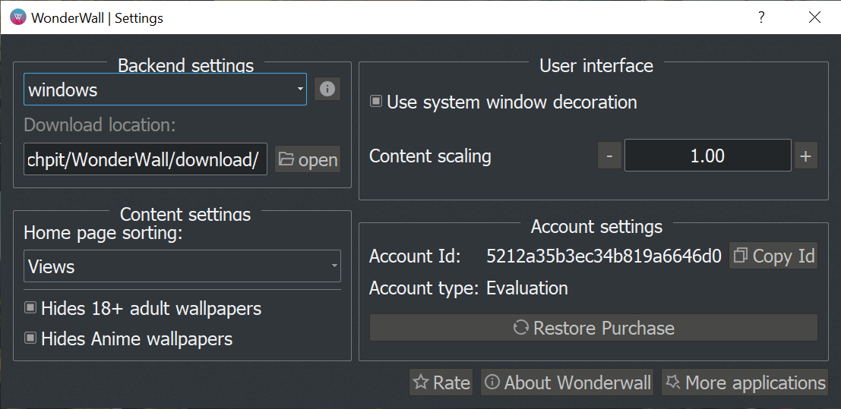Expand the backend dropdown showing windows
The image size is (841, 409).
click(x=165, y=90)
